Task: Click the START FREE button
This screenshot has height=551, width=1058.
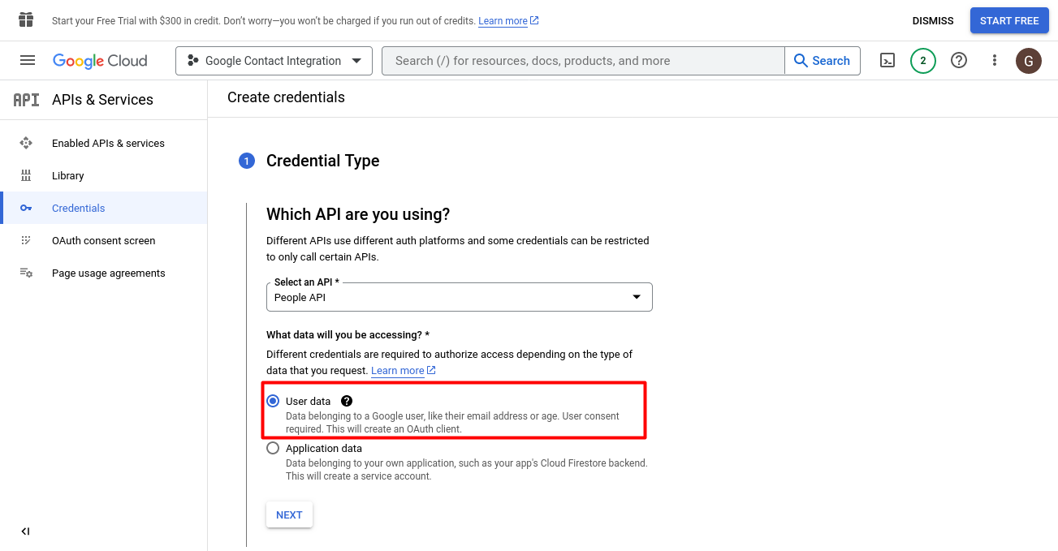Action: [1008, 21]
